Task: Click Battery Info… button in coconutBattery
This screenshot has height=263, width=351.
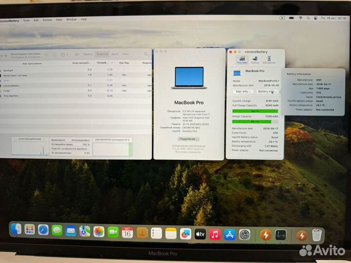Action: pyautogui.click(x=267, y=92)
